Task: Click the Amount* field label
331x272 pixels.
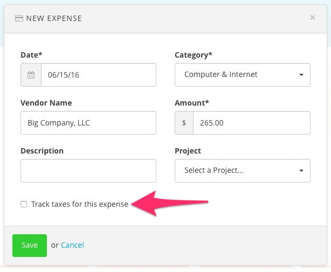Action: coord(192,103)
